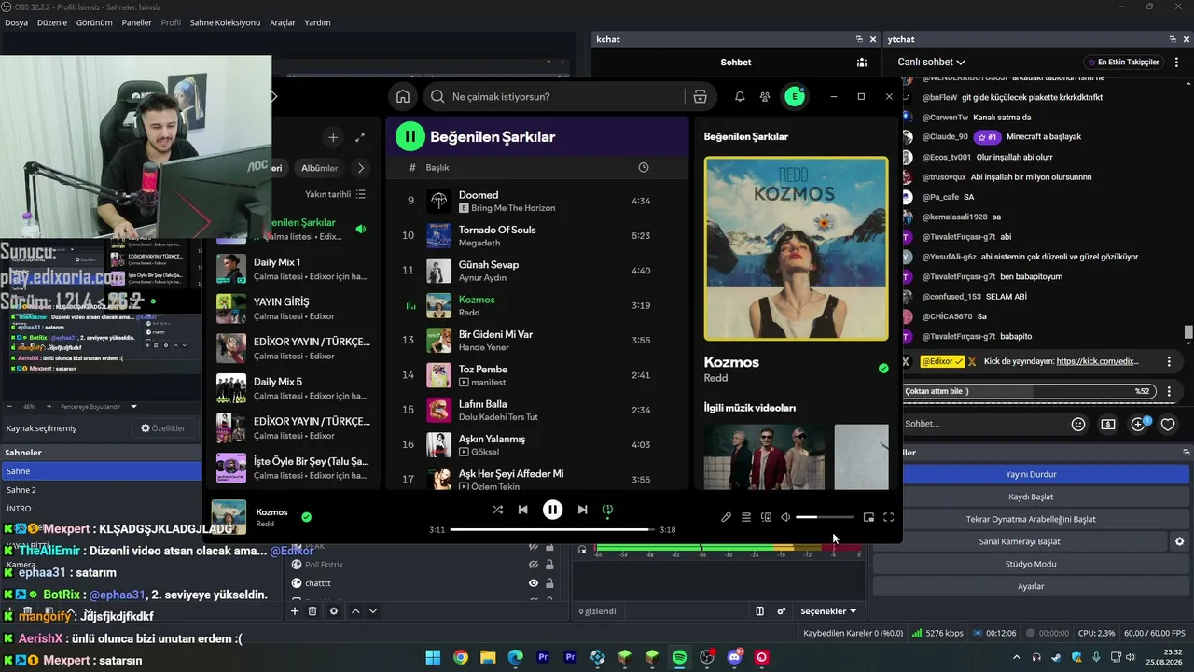Open the Dosya menu in OBS

coord(16,22)
